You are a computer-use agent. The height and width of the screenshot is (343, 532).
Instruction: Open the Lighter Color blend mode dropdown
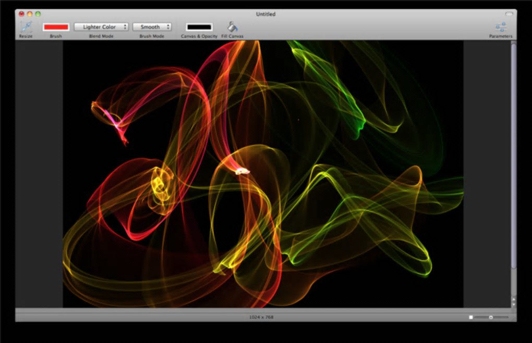point(101,27)
